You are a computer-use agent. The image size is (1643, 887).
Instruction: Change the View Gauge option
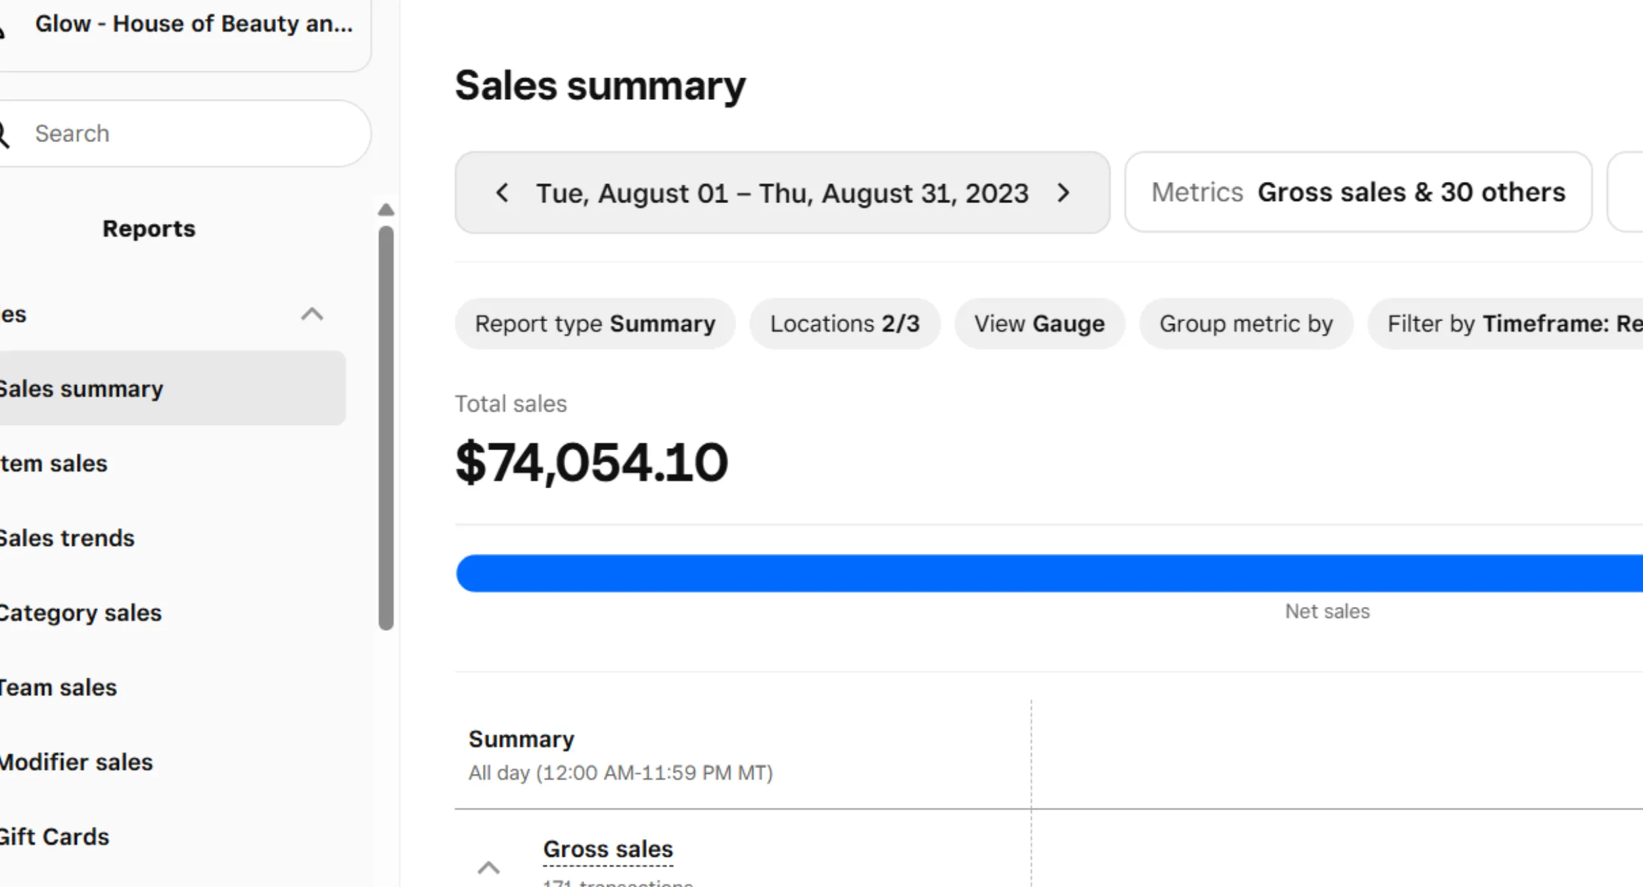(x=1039, y=324)
